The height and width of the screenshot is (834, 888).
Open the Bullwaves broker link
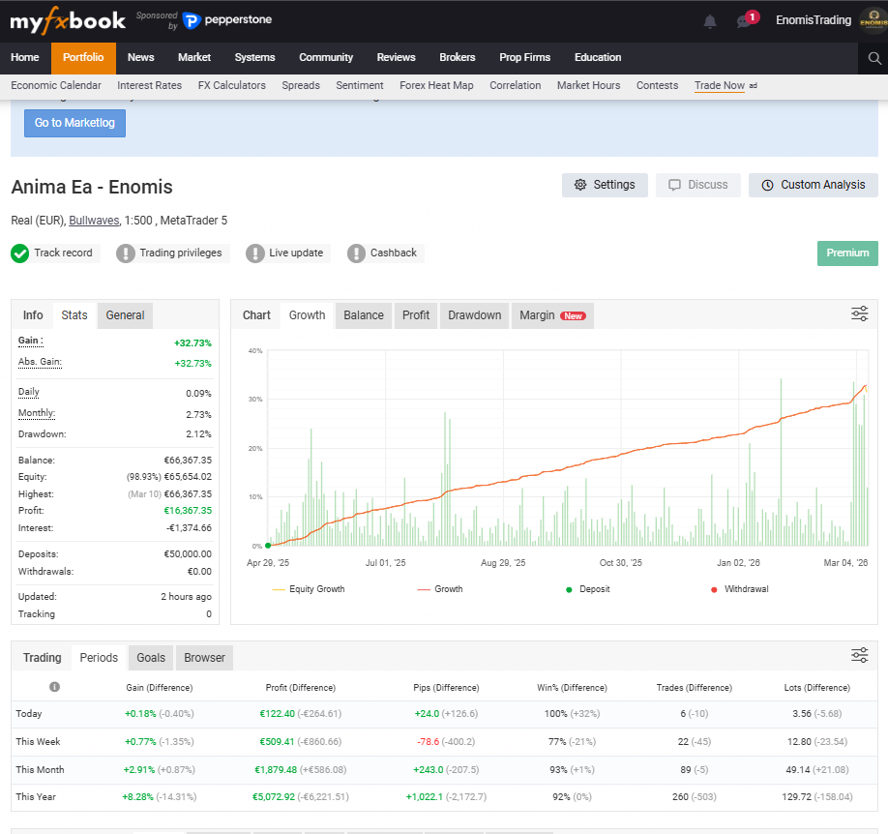[94, 221]
